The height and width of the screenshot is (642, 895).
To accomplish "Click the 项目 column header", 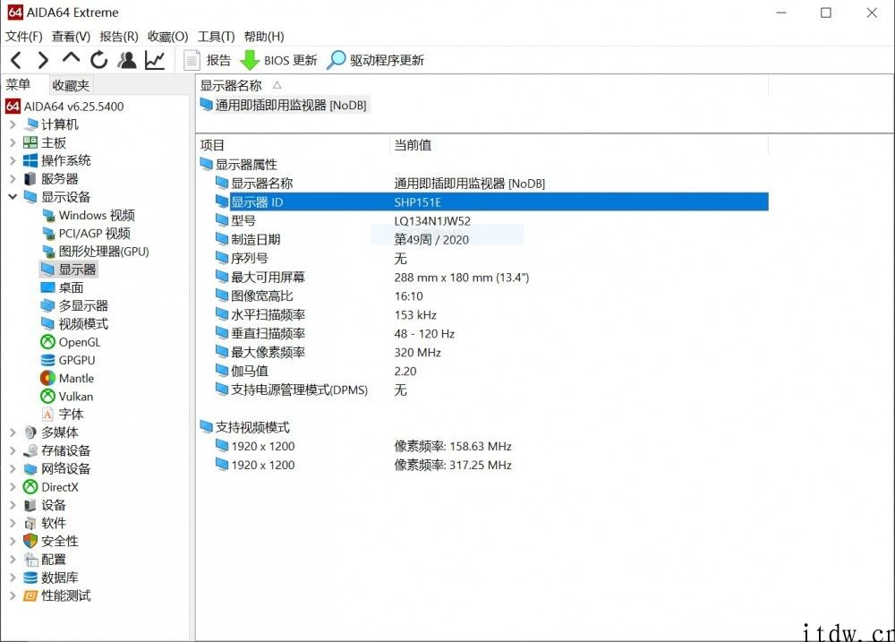I will coord(212,145).
